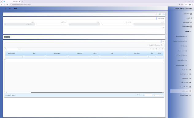Click the items per page box
194x118 pixels.
click(x=148, y=95)
